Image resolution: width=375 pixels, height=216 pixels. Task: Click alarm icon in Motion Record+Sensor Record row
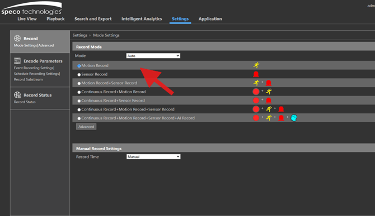(269, 83)
